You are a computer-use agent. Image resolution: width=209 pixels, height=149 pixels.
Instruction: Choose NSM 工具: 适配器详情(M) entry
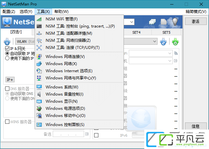tap(79, 33)
